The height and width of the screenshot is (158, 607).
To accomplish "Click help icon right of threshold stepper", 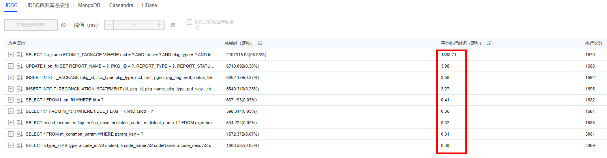I will point(173,25).
